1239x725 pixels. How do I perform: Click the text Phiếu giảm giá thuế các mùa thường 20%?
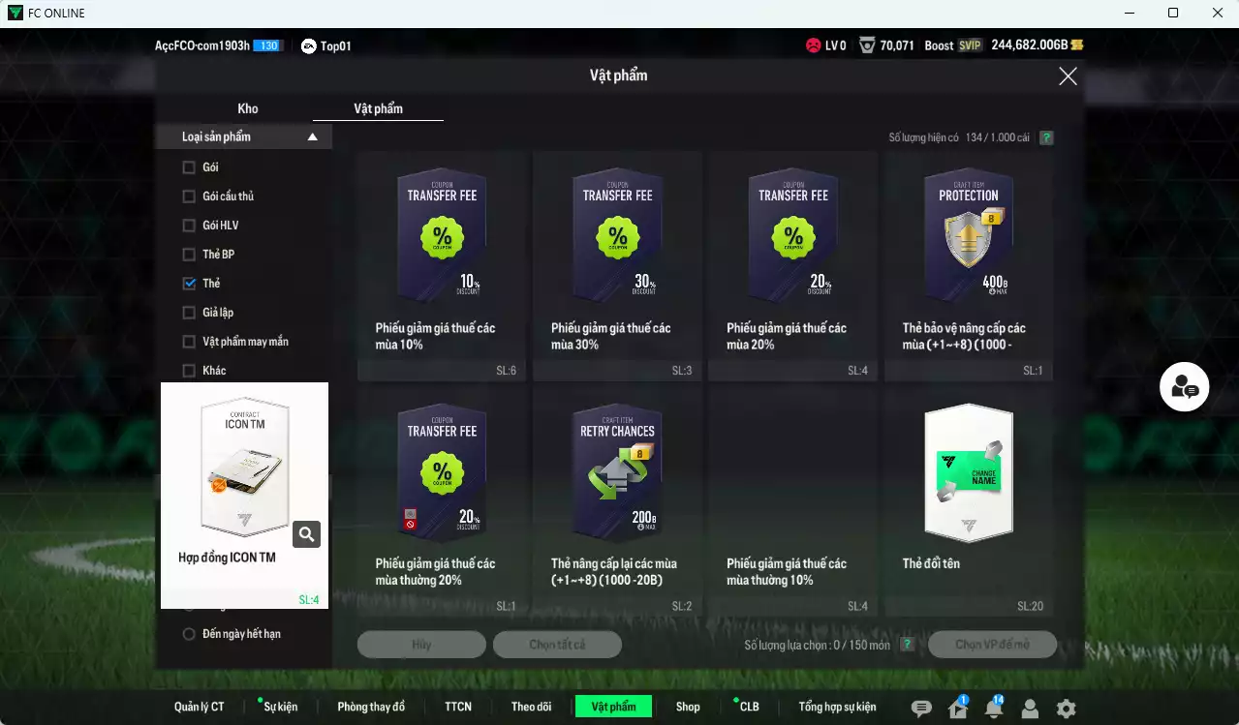tap(435, 572)
